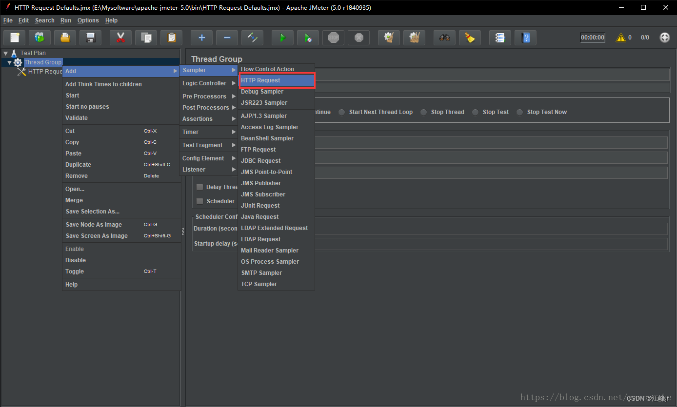This screenshot has width=677, height=407.
Task: Open the Help toolbar icon
Action: 525,38
